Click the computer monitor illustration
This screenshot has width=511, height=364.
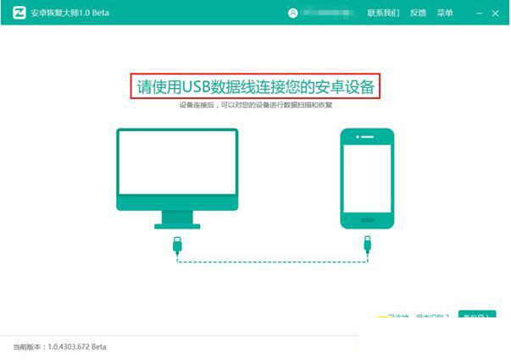(x=177, y=179)
